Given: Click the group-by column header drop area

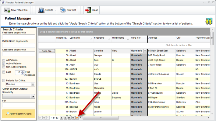Looking at the screenshot, I should (x=124, y=32).
